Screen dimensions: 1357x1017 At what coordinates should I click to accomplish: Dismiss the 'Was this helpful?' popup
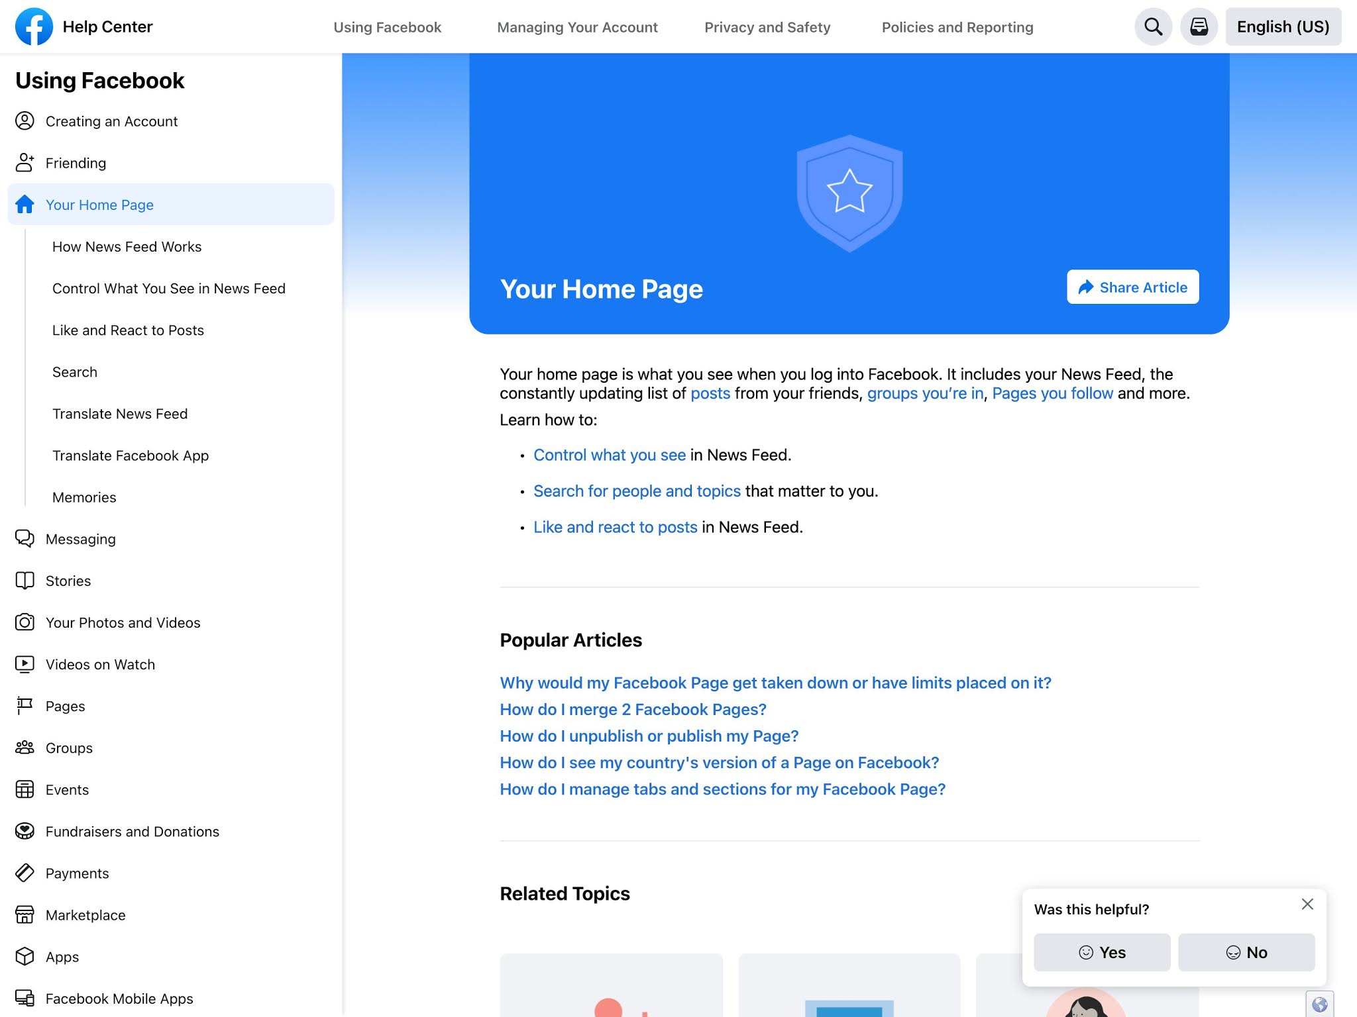pyautogui.click(x=1307, y=904)
